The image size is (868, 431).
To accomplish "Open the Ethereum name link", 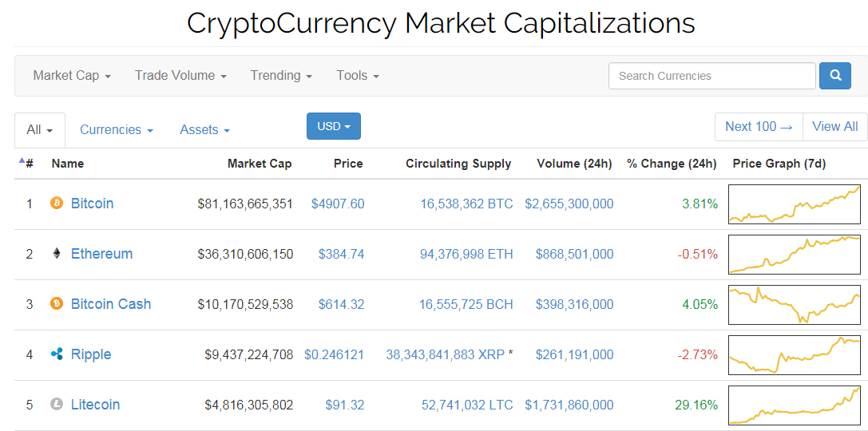I will [101, 254].
